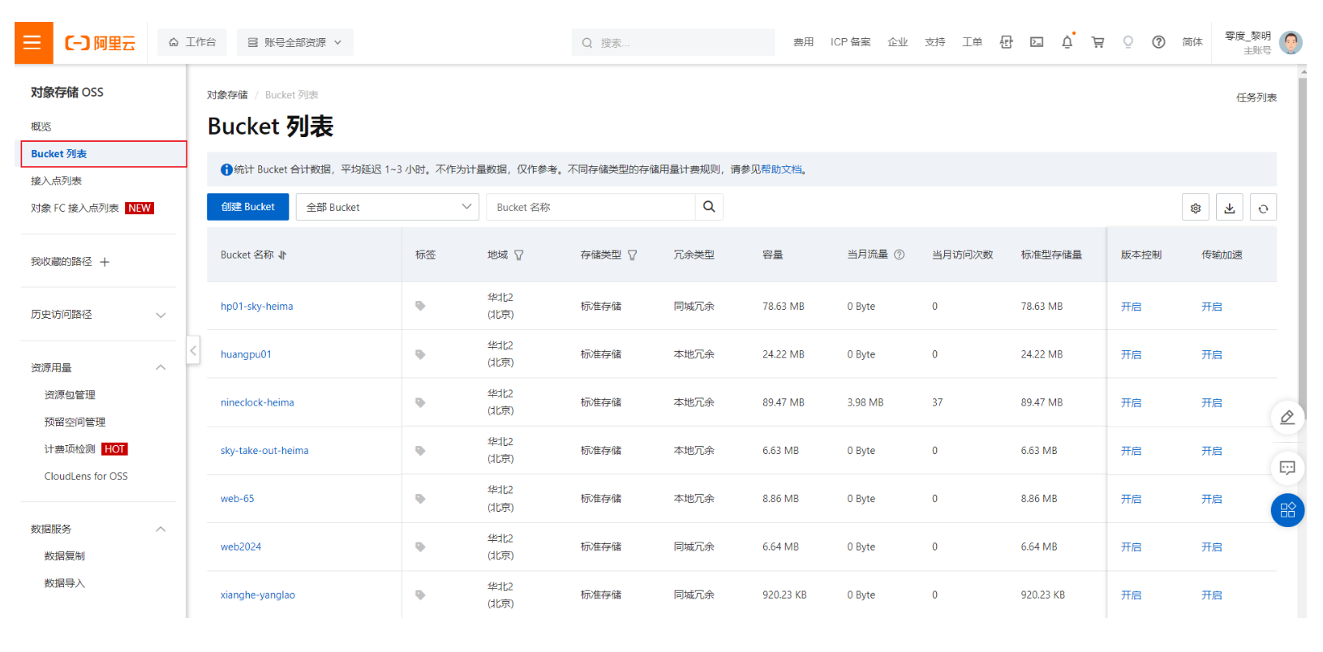Enable versioning 开启 for web-65
The height and width of the screenshot is (652, 1323).
point(1131,499)
